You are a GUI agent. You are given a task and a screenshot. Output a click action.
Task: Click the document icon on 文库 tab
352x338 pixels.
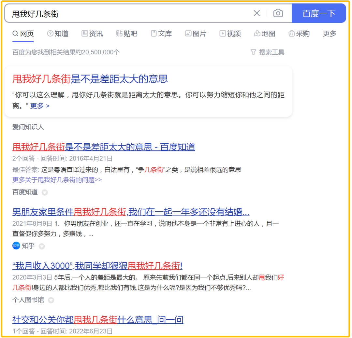tap(154, 34)
